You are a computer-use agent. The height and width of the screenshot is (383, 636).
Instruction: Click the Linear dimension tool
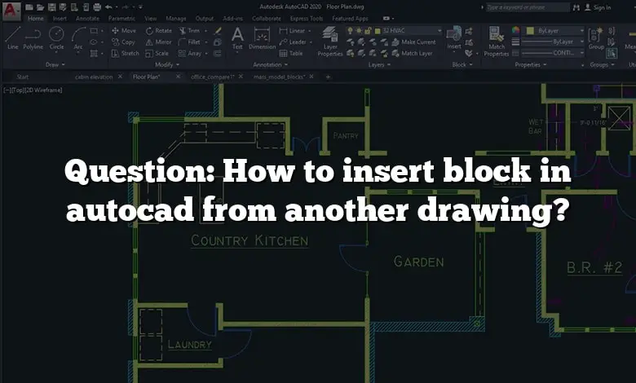coord(293,31)
